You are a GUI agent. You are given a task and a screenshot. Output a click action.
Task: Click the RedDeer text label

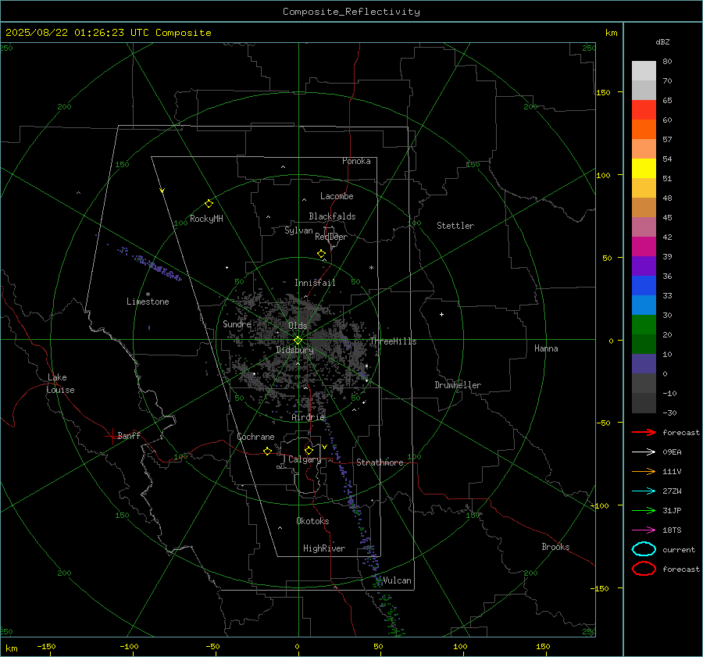click(x=331, y=237)
